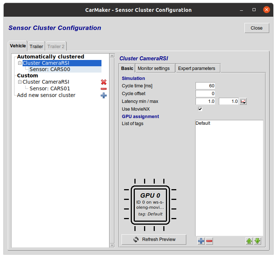The height and width of the screenshot is (258, 277).
Task: Click the Refresh Preview button
Action: coord(154,239)
